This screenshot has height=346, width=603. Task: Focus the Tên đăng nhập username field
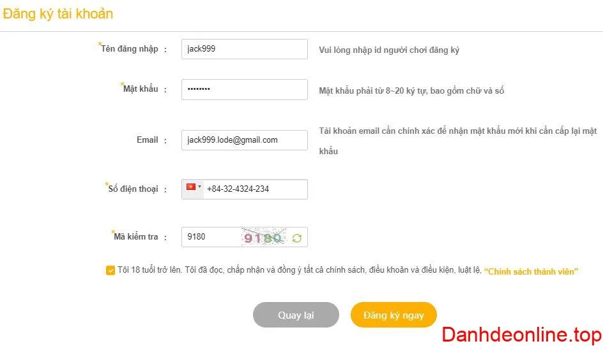click(245, 49)
